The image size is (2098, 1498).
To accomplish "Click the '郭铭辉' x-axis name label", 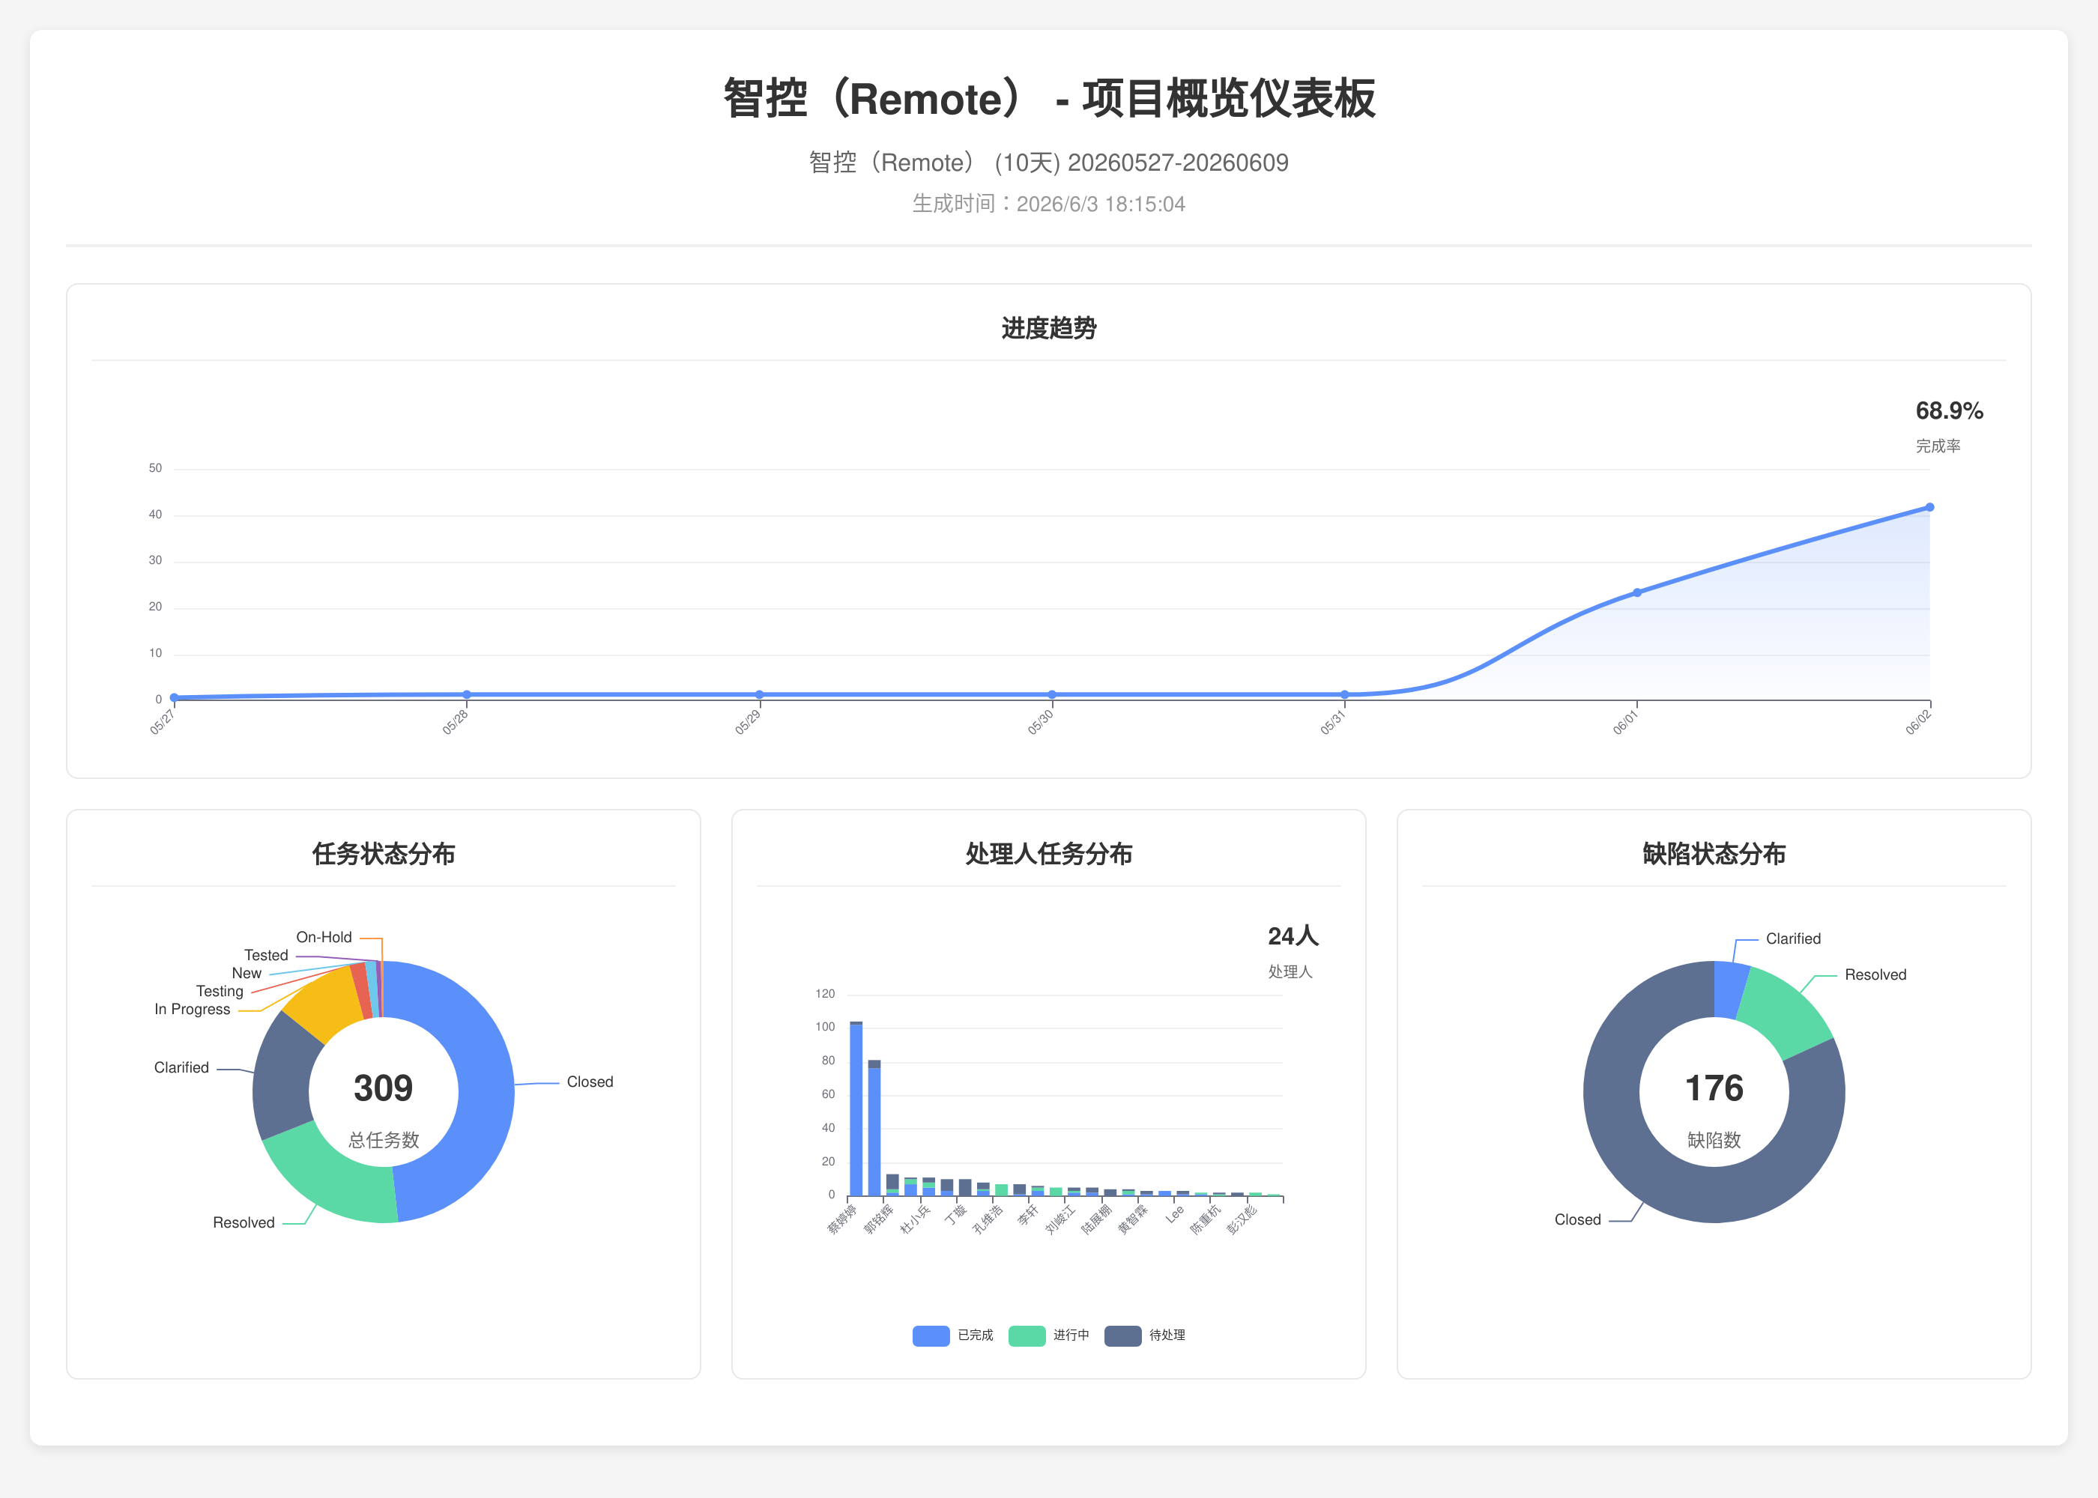I will (877, 1219).
